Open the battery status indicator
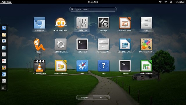The image size is (186, 105). (171, 2)
